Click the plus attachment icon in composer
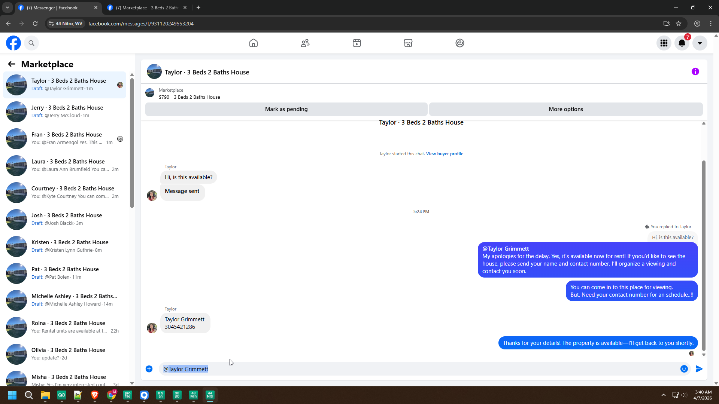Viewport: 719px width, 404px height. [149, 369]
